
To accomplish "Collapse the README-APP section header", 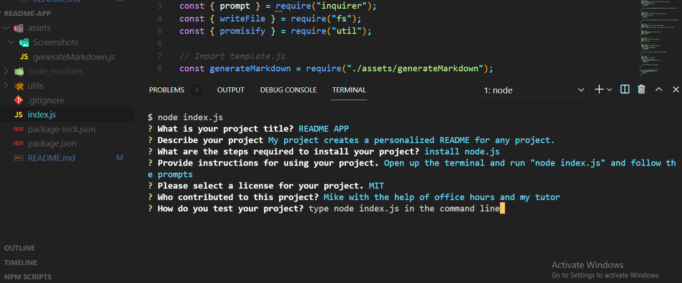I will pyautogui.click(x=28, y=14).
